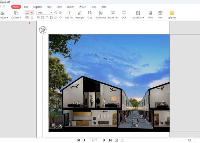Fit the page to window
This screenshot has height=143, width=200.
point(42,18)
